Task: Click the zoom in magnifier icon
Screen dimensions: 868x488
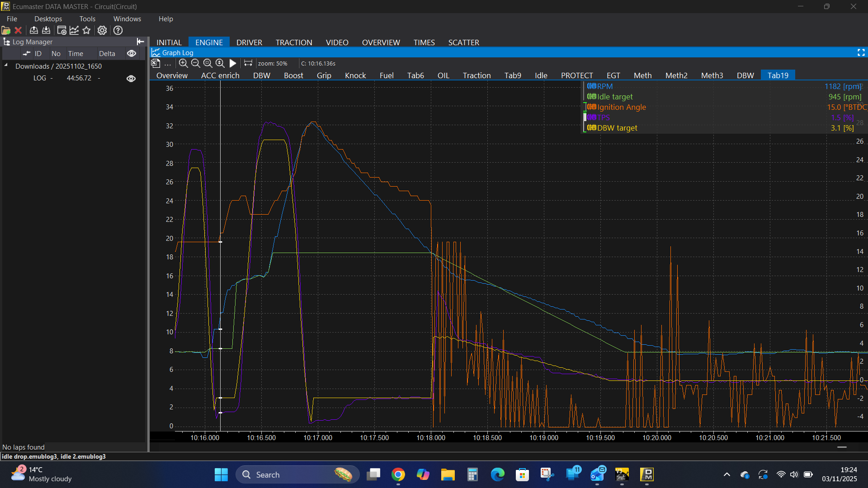Action: [x=183, y=63]
